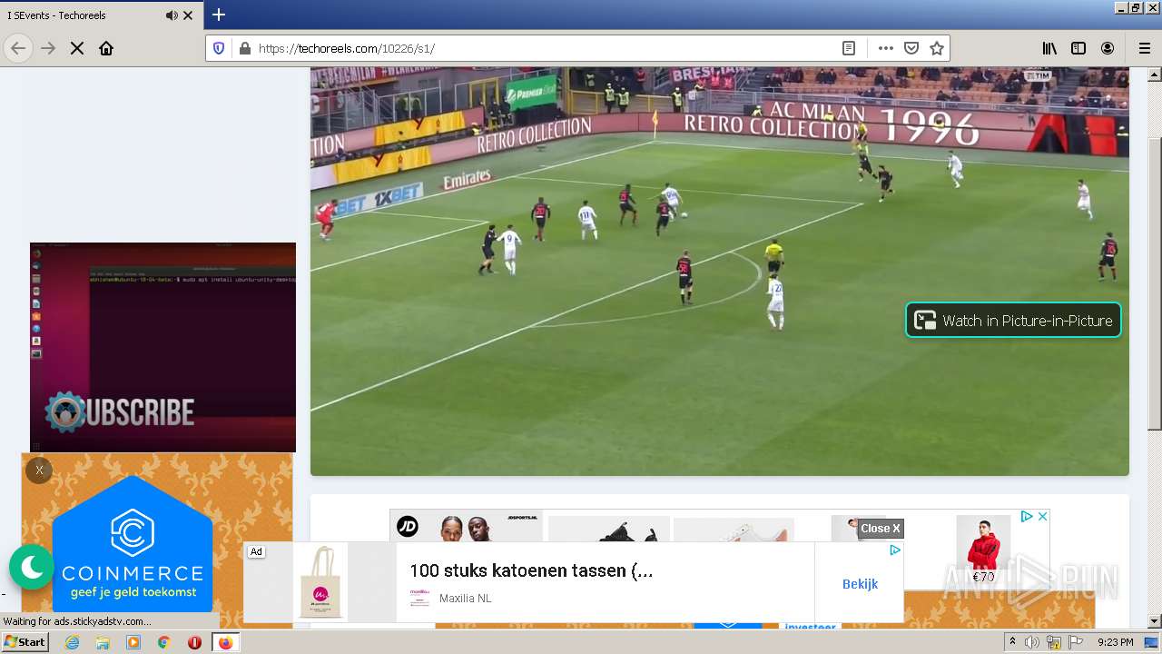This screenshot has width=1162, height=654.
Task: Open AdChoices icon on JD Sports banner
Action: [1027, 516]
